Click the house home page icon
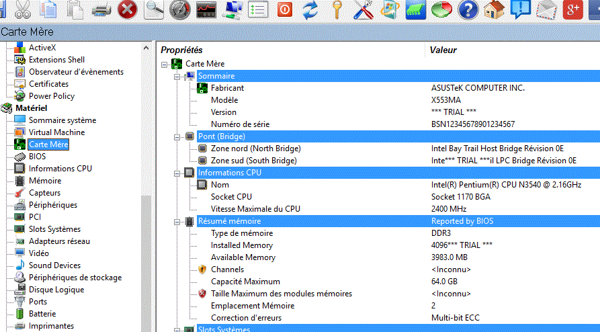Image resolution: width=600 pixels, height=332 pixels. tap(494, 9)
